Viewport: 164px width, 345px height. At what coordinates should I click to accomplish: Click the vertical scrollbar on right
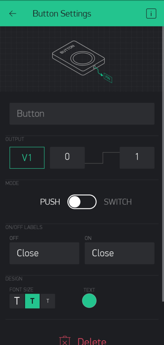coord(163,164)
